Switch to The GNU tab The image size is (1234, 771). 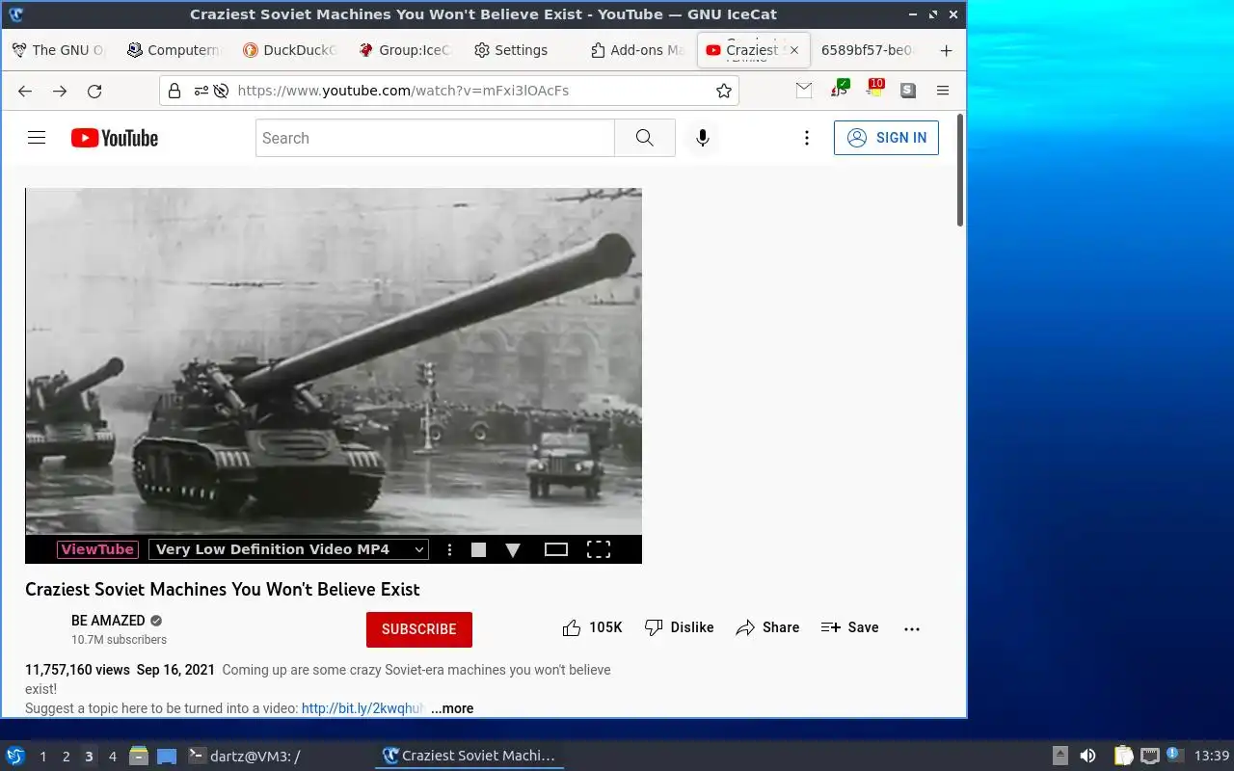pyautogui.click(x=58, y=50)
